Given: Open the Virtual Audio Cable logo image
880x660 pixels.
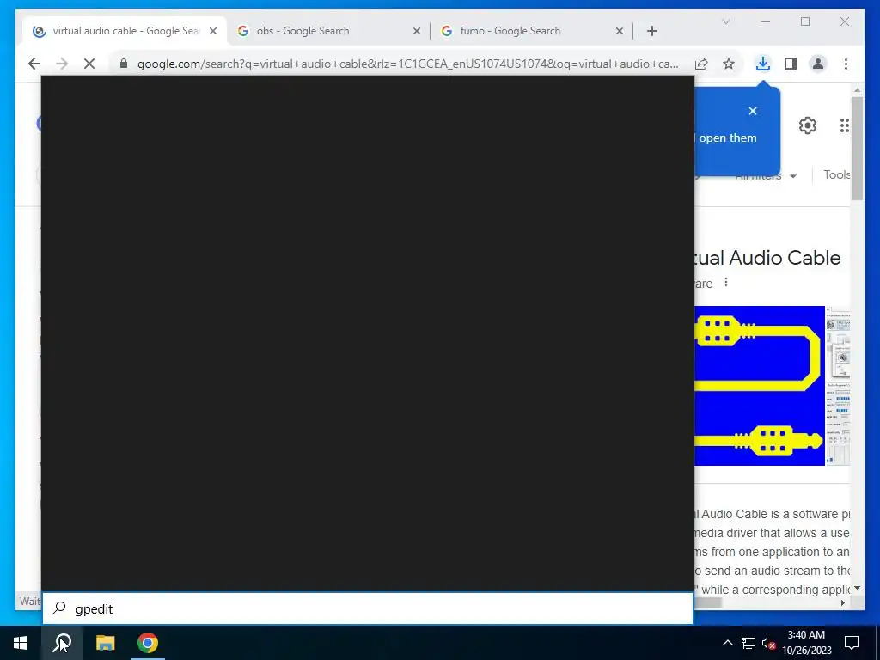Looking at the screenshot, I should pos(760,386).
